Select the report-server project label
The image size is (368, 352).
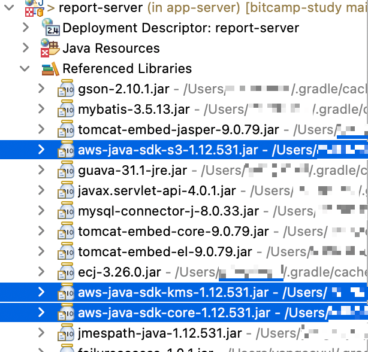click(x=101, y=8)
